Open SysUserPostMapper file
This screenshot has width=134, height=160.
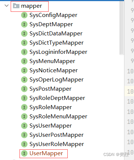[x=56, y=135]
